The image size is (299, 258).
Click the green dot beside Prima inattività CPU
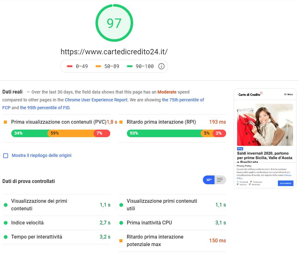[x=121, y=223]
